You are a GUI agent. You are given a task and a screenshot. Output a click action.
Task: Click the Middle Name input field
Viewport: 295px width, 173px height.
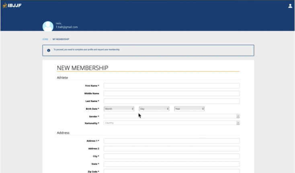coord(172,94)
